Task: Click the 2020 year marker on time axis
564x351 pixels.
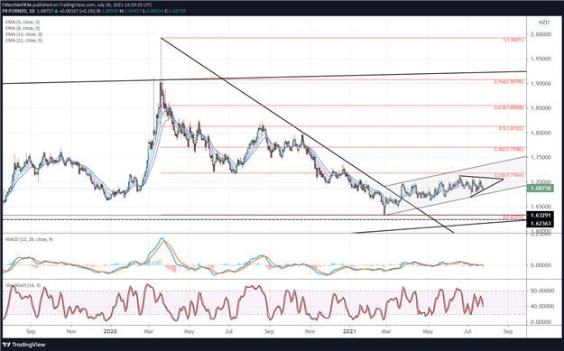Action: [x=110, y=331]
